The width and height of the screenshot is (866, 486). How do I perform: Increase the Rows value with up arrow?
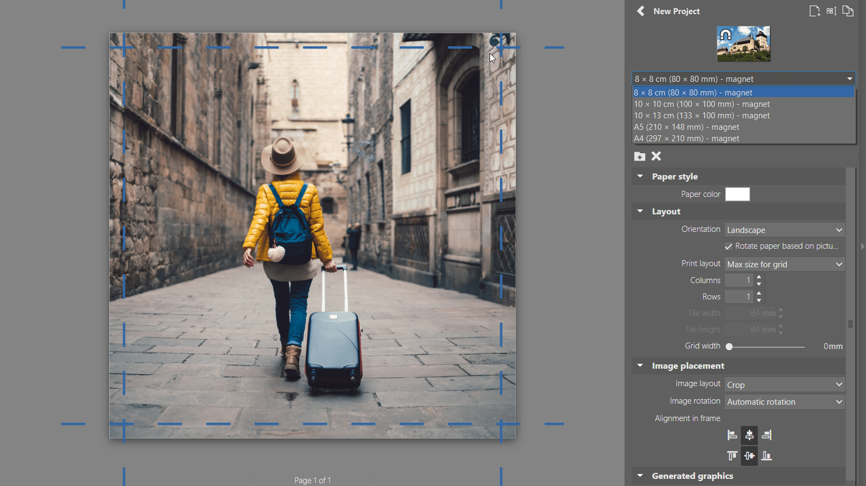pyautogui.click(x=759, y=293)
